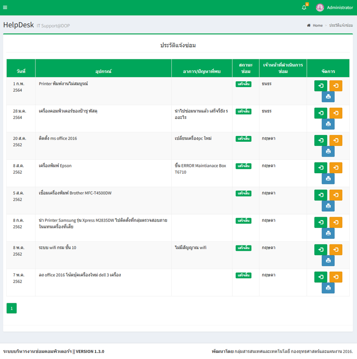Toggle the hamburger sidebar menu

5,8
